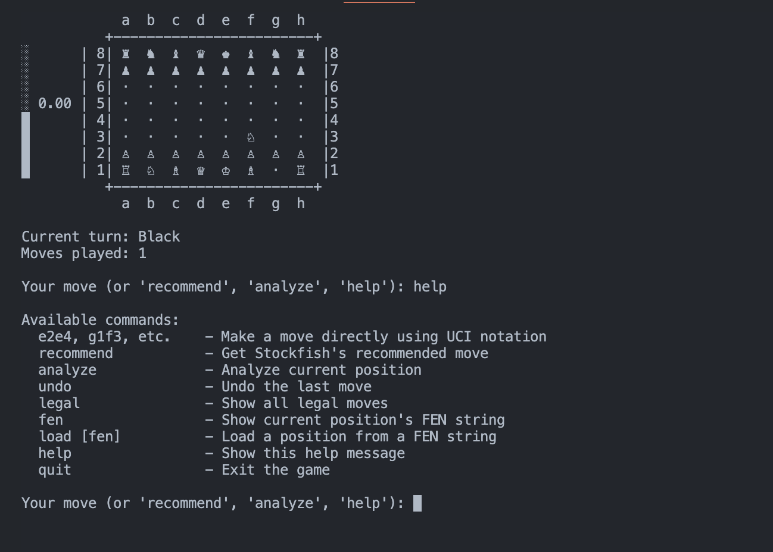Image resolution: width=773 pixels, height=552 pixels.
Task: Select the black pawn on d7
Action: pos(201,71)
